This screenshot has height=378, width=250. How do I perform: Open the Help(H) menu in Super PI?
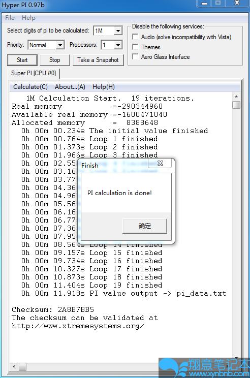(x=104, y=87)
